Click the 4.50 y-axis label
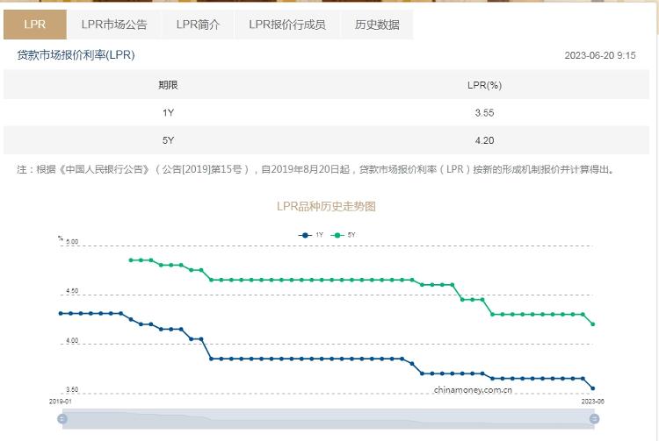This screenshot has width=659, height=441. pyautogui.click(x=72, y=291)
